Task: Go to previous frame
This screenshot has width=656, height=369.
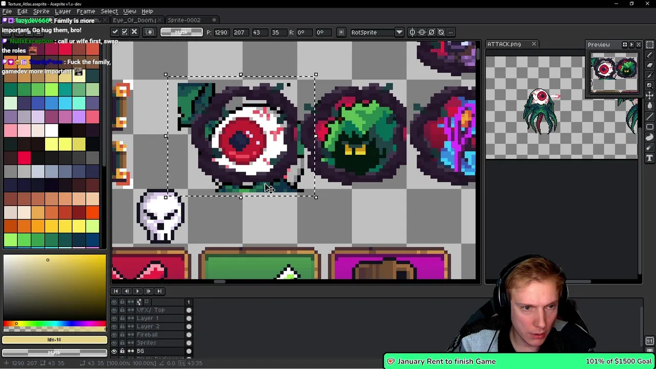Action: (127, 291)
